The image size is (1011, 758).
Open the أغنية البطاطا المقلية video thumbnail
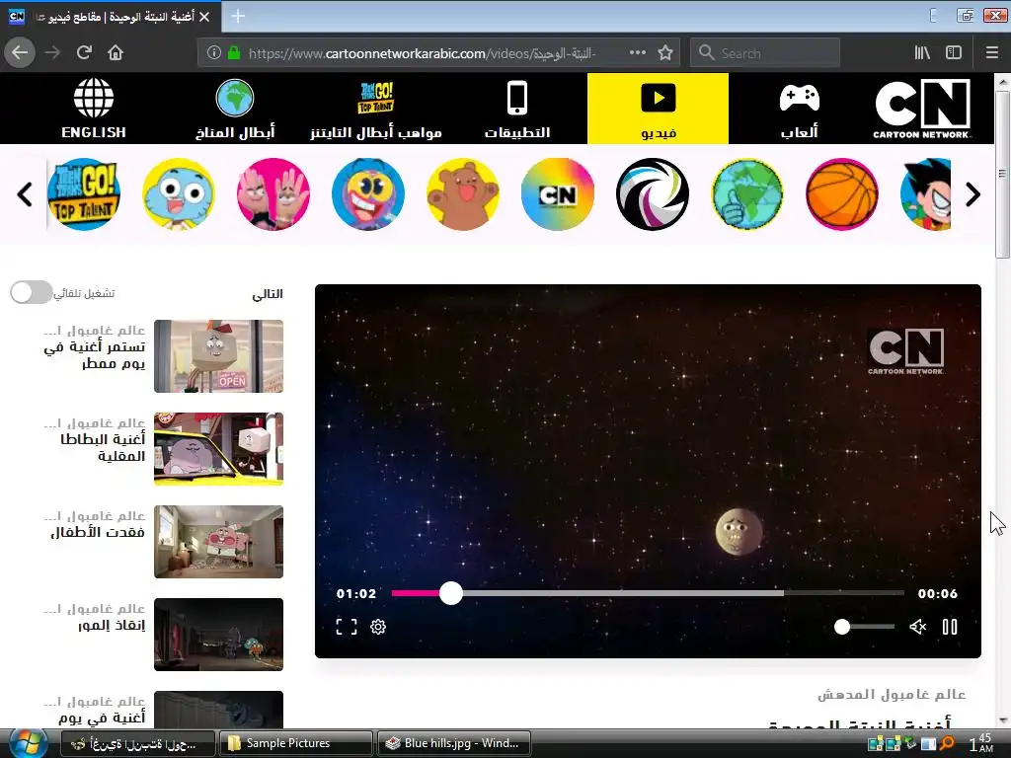pyautogui.click(x=218, y=449)
